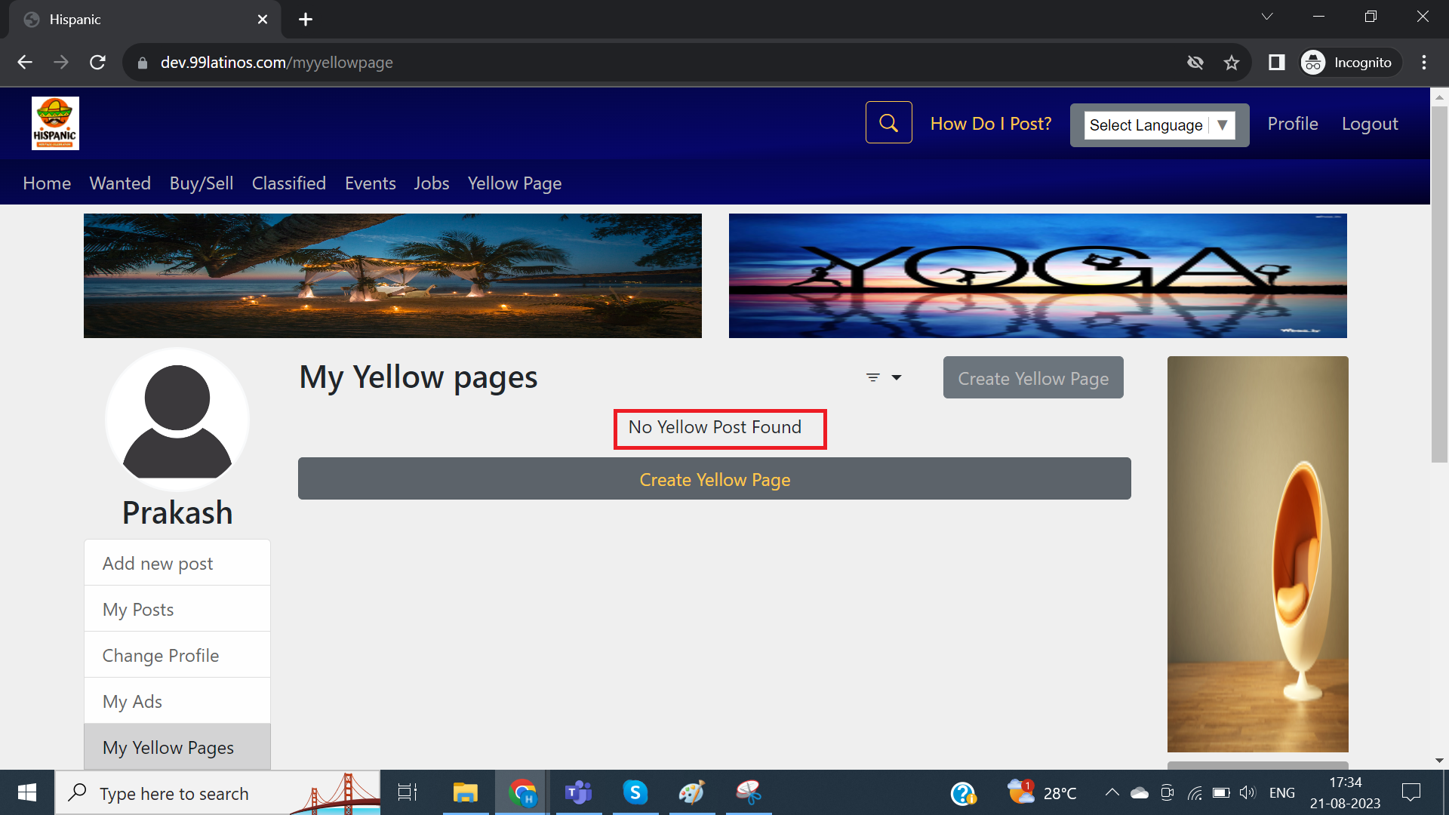Go to the Jobs menu item
Viewport: 1449px width, 815px height.
pyautogui.click(x=431, y=183)
